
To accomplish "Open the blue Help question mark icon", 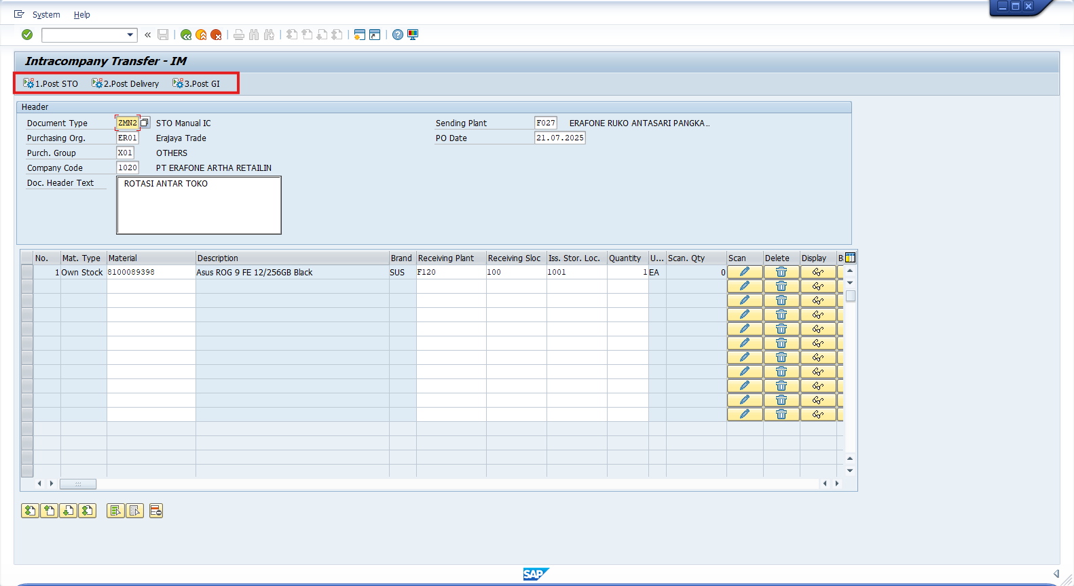I will click(398, 35).
